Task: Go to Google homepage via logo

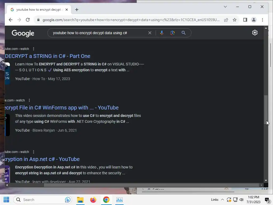Action: pos(23,33)
